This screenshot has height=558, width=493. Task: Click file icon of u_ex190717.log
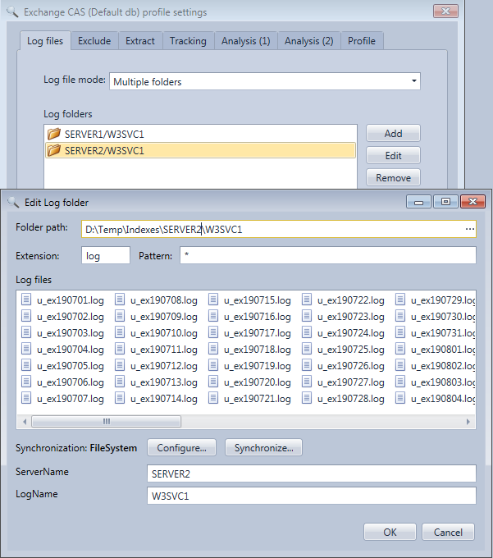(213, 332)
